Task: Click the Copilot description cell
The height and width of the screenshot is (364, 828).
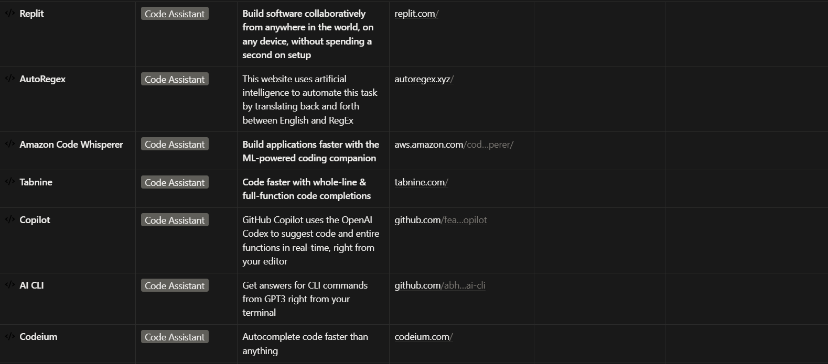Action: click(x=311, y=240)
